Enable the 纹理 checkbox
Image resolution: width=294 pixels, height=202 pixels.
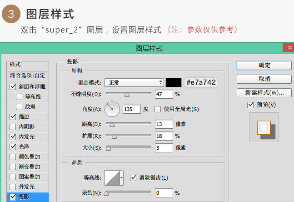(19, 107)
